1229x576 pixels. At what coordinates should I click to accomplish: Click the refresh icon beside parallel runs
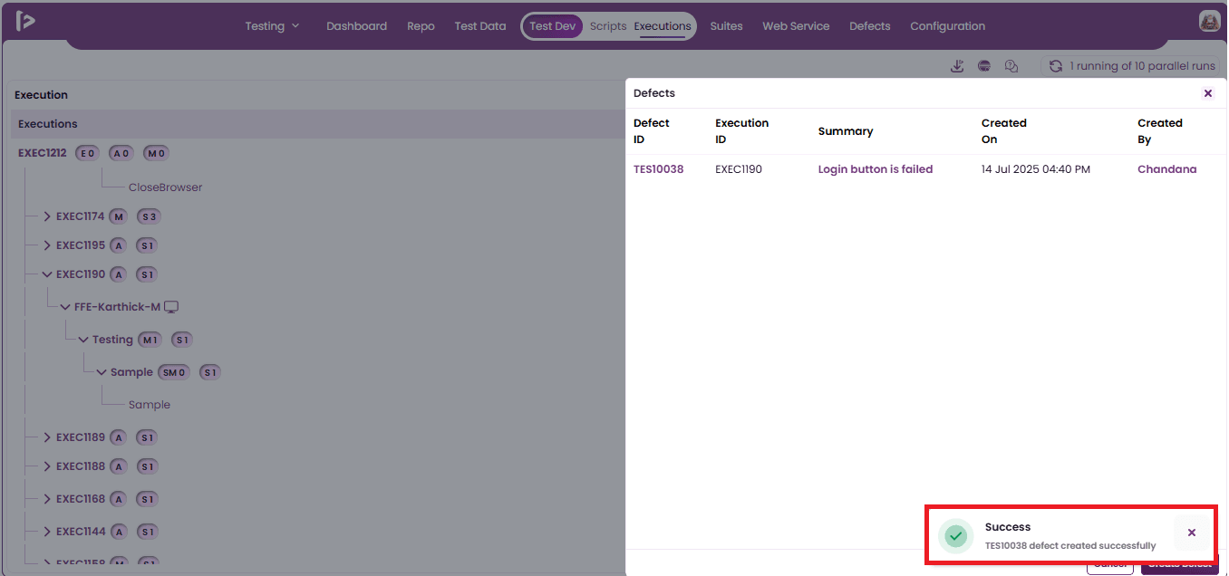click(x=1056, y=66)
